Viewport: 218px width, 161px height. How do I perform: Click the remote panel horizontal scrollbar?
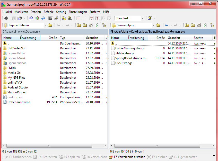pyautogui.click(x=157, y=146)
